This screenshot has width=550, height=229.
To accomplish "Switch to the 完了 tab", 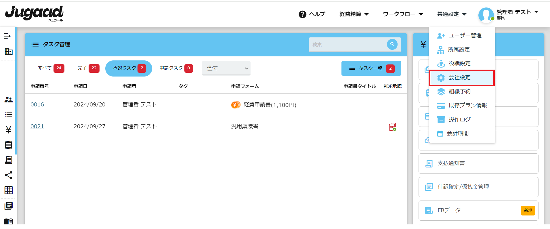I will pos(88,68).
